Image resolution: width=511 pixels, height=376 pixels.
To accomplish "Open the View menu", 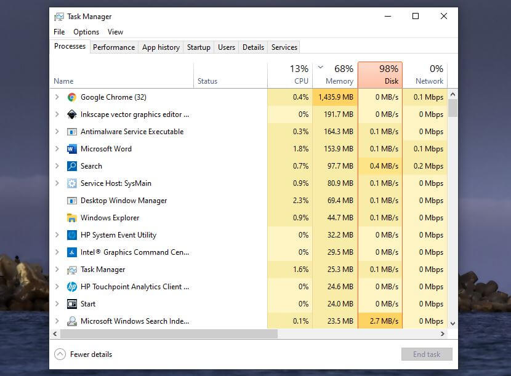I will [115, 32].
